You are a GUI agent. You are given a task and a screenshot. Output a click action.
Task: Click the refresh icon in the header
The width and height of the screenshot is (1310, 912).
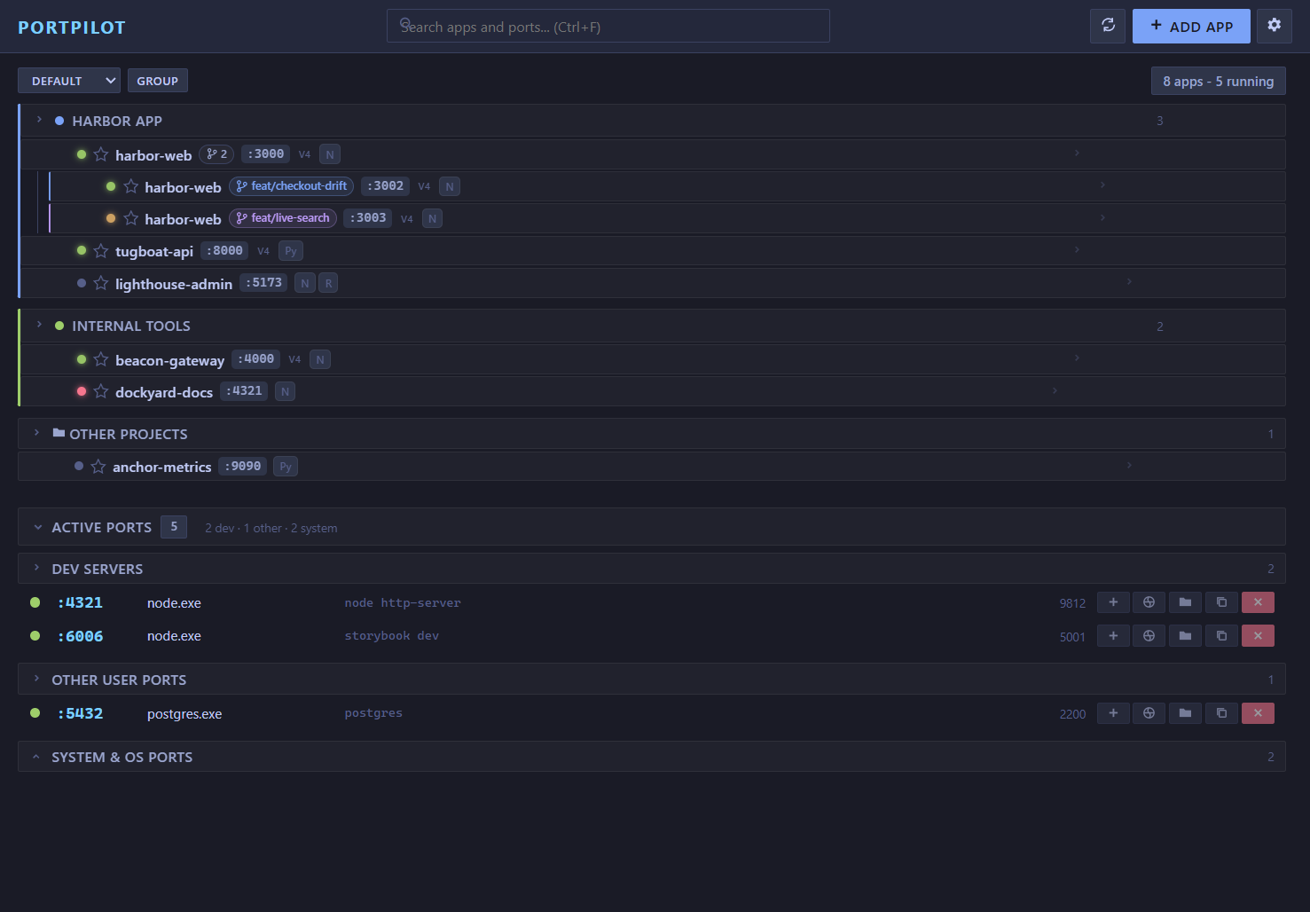[x=1108, y=26]
